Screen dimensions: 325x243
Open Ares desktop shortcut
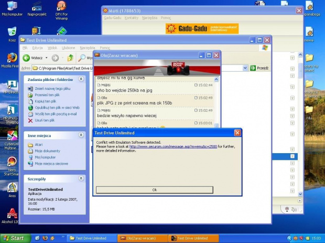pyautogui.click(x=12, y=190)
